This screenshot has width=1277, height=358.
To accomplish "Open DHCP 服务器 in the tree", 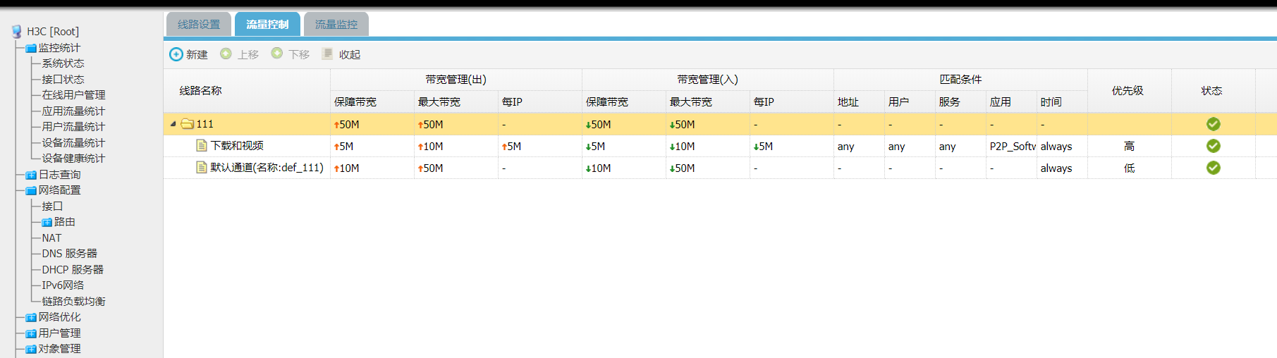I will click(x=73, y=270).
